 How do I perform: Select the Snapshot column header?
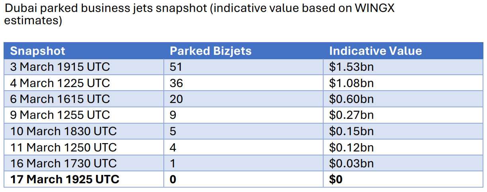tap(37, 51)
